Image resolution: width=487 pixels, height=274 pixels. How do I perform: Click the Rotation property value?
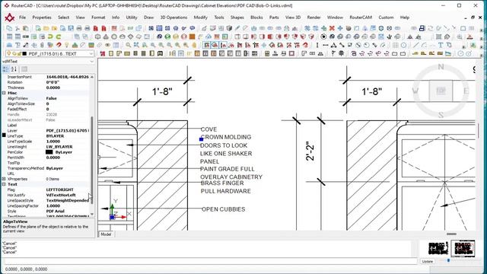pyautogui.click(x=68, y=82)
